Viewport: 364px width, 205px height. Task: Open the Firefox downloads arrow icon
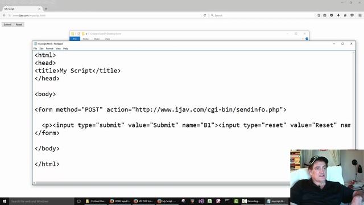coord(338,15)
